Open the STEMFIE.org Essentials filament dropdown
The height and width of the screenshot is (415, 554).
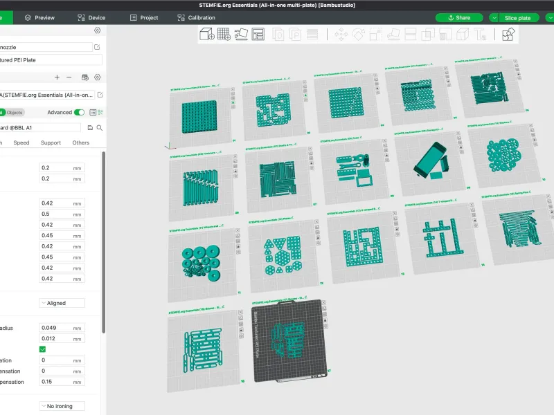(48, 95)
